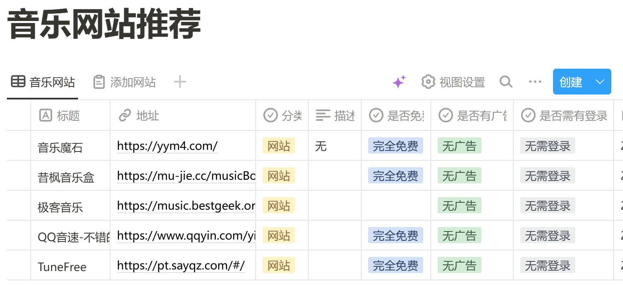
Task: Select the 极客音乐 title cell
Action: tap(70, 206)
